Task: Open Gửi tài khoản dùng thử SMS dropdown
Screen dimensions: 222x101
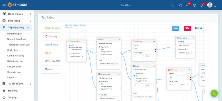Action: click(x=109, y=98)
